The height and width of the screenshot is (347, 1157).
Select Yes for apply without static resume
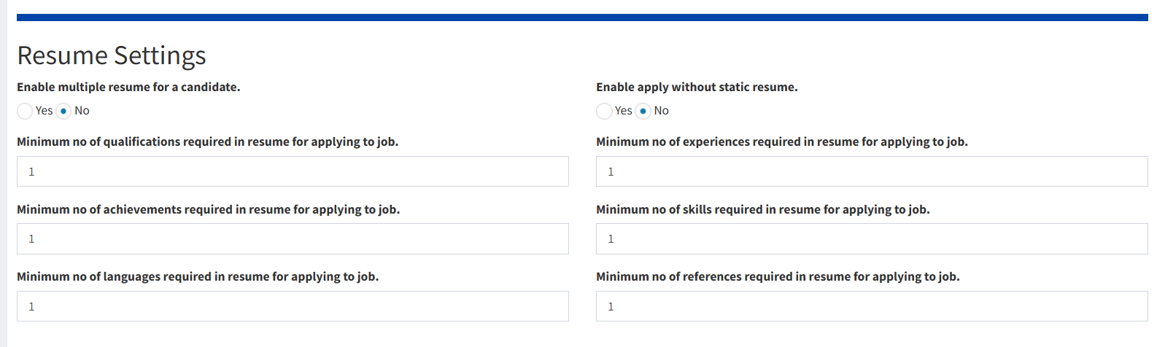point(604,111)
